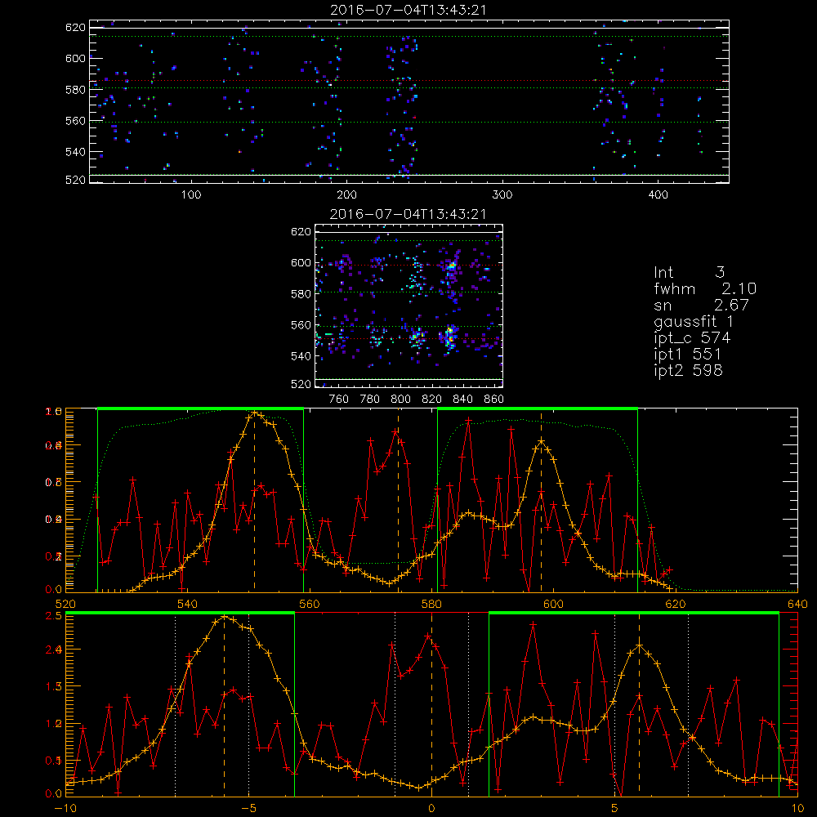Click the x-axis tick label 760 of the middle image
The height and width of the screenshot is (817, 817).
click(339, 400)
